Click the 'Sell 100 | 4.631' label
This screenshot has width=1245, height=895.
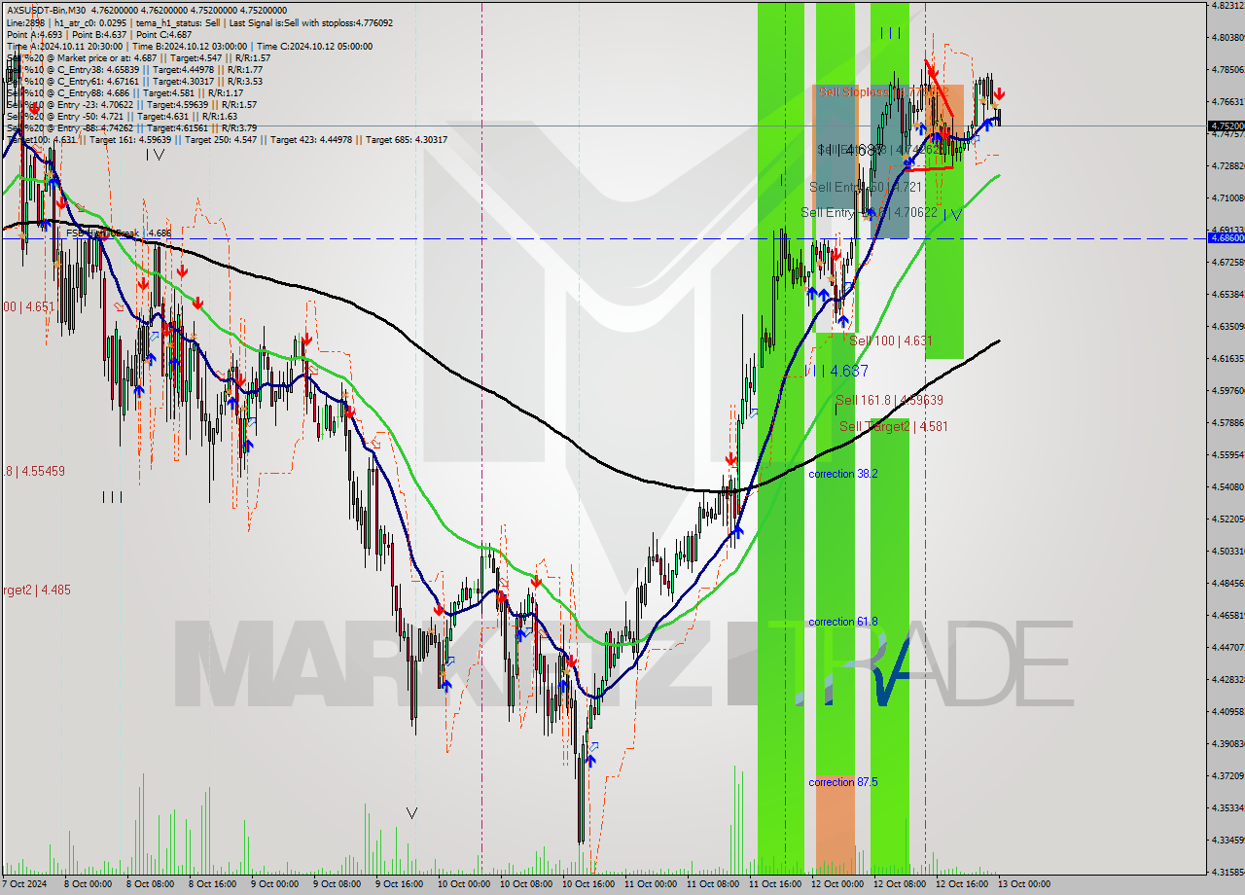coord(890,340)
